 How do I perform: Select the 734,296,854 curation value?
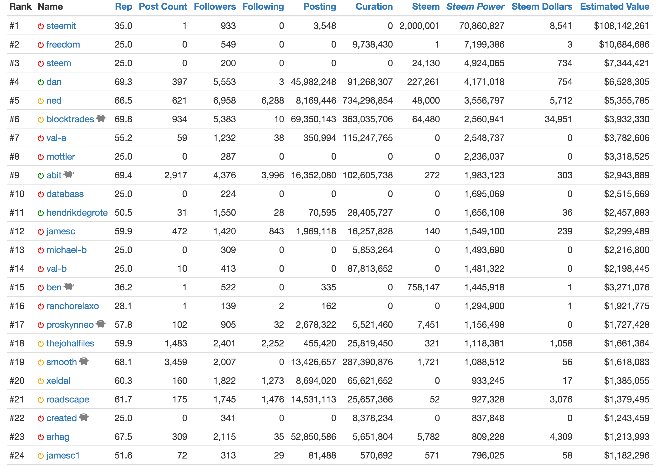(368, 100)
